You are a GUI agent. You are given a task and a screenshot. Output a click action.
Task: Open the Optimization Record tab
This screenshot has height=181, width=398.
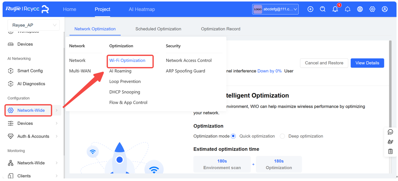coord(220,29)
